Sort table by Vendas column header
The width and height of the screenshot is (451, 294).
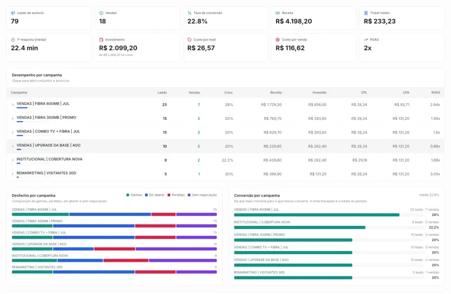pos(194,92)
